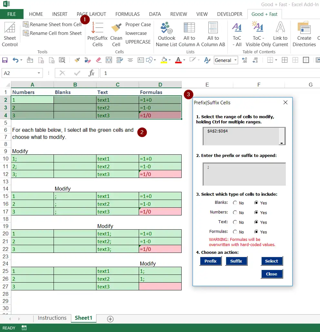Screen dimensions: 320x332
Task: Click the pink eraser Clear icon
Action: click(x=99, y=60)
